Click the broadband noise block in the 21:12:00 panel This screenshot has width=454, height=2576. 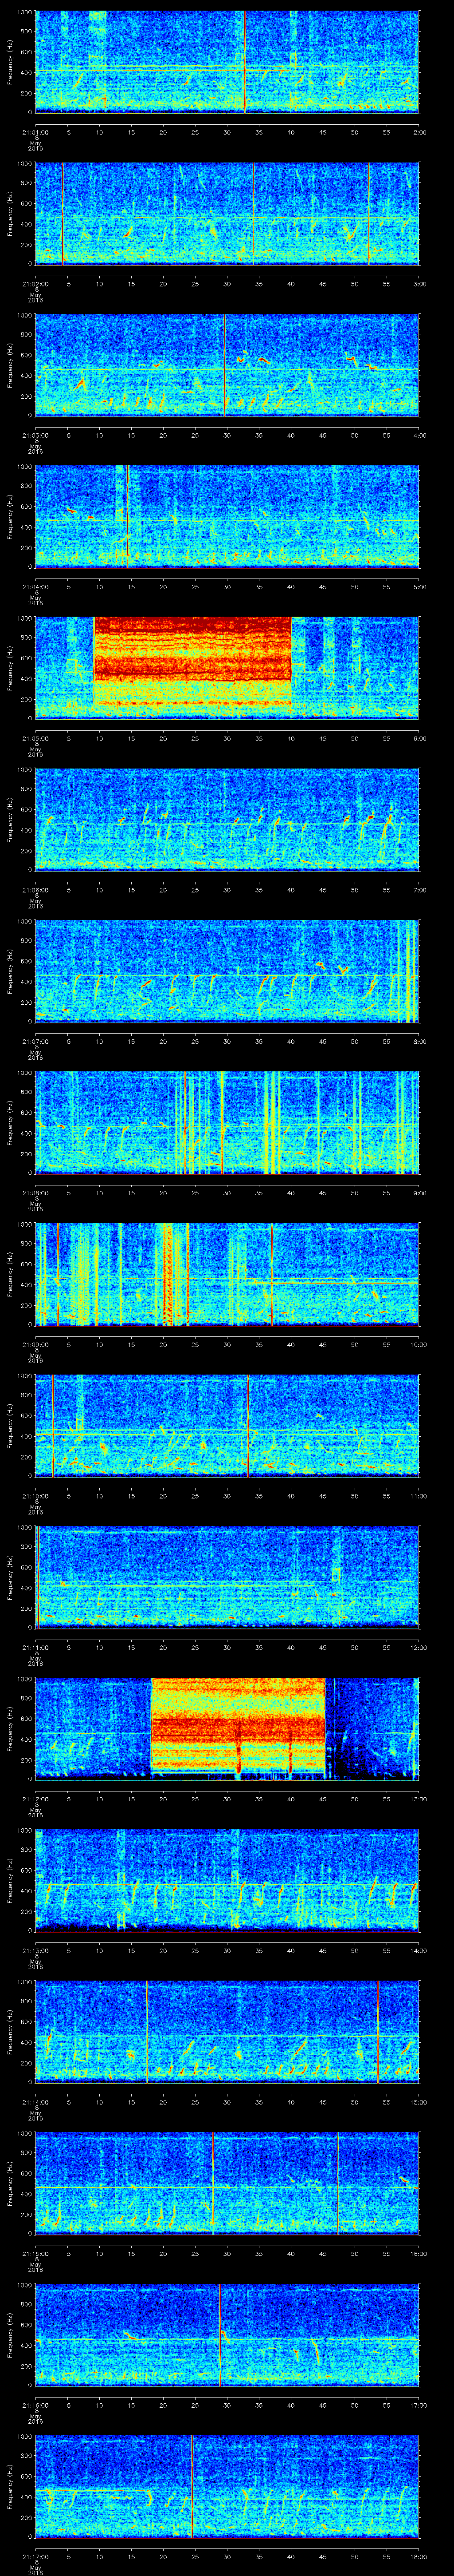click(239, 1728)
